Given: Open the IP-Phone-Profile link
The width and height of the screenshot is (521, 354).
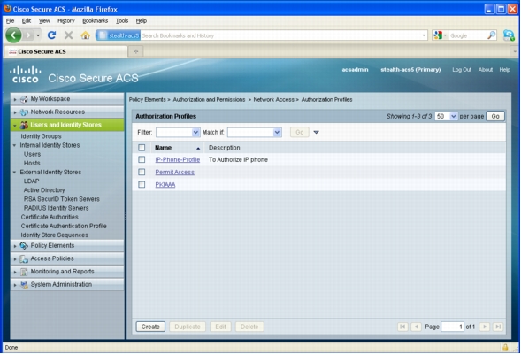Looking at the screenshot, I should click(178, 159).
